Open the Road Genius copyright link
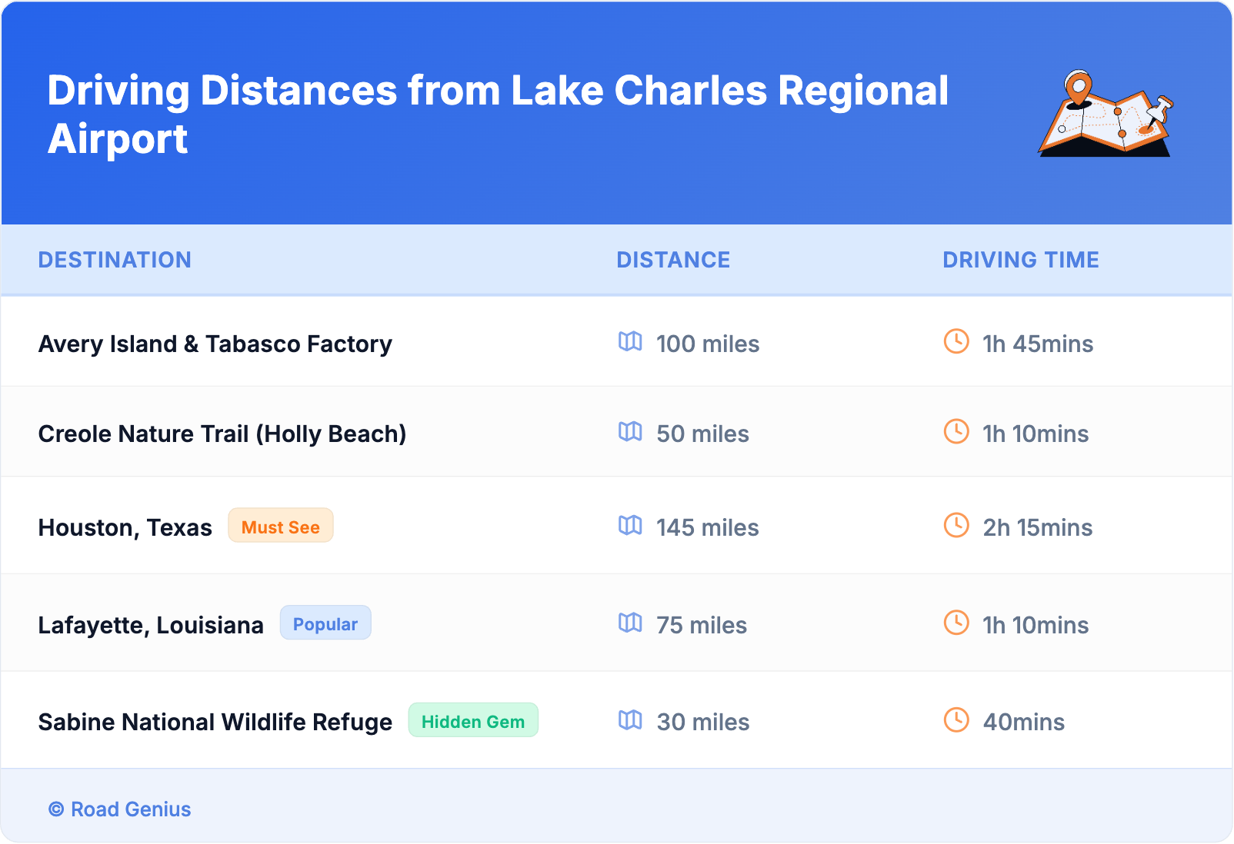The image size is (1234, 844). [120, 809]
